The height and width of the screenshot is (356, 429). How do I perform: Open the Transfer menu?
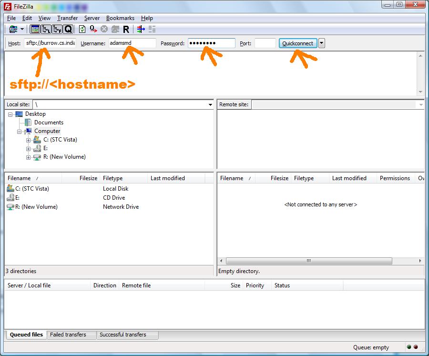tap(67, 18)
